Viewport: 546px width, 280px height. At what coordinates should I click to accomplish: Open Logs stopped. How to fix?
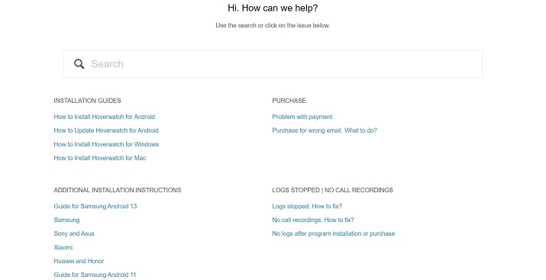click(307, 206)
